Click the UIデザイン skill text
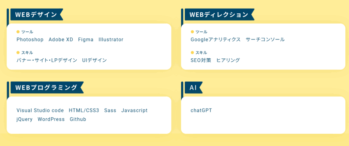The image size is (349, 146). click(x=94, y=60)
